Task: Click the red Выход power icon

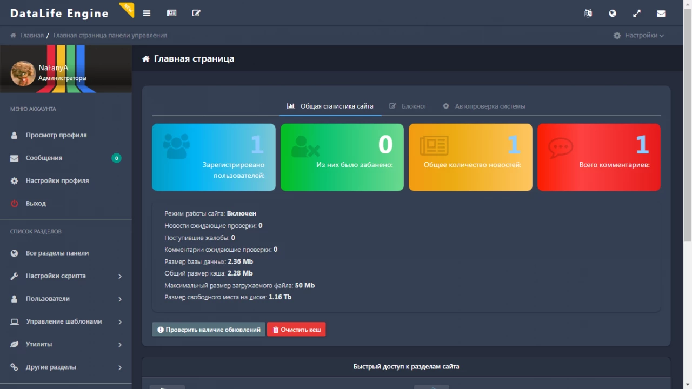Action: (15, 204)
